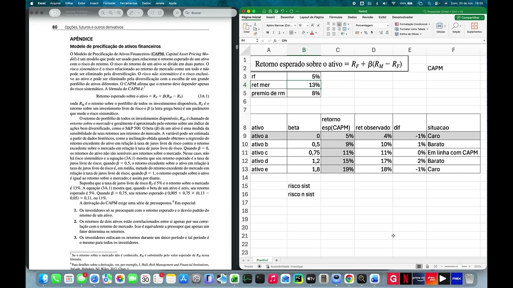Viewport: 513px width, 288px height.
Task: Switch to the Desenhar ribbon tab
Action: (x=287, y=17)
